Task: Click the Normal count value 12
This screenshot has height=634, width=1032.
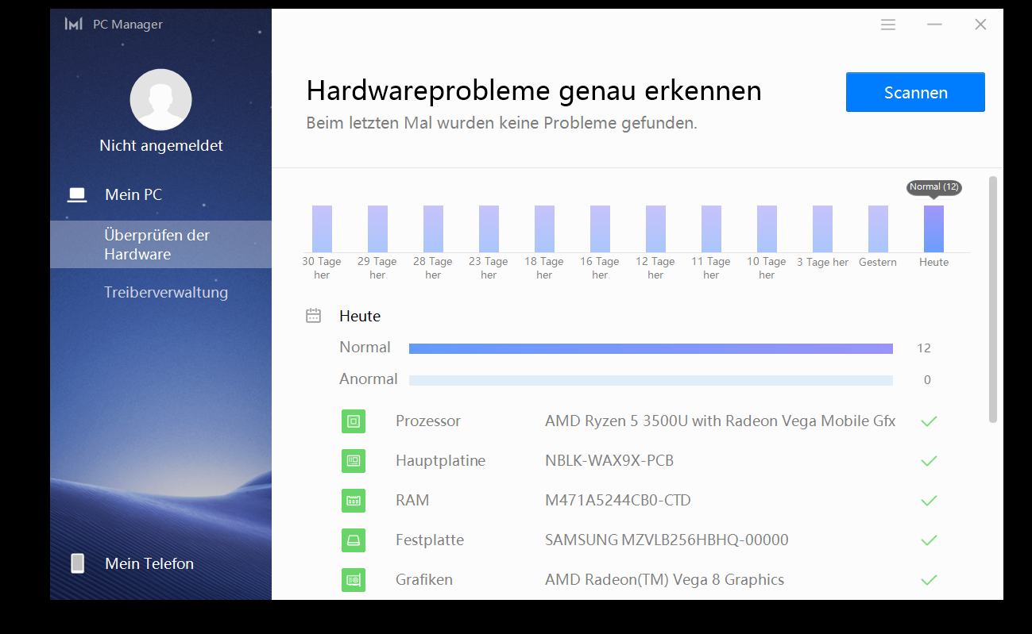Action: pos(923,348)
